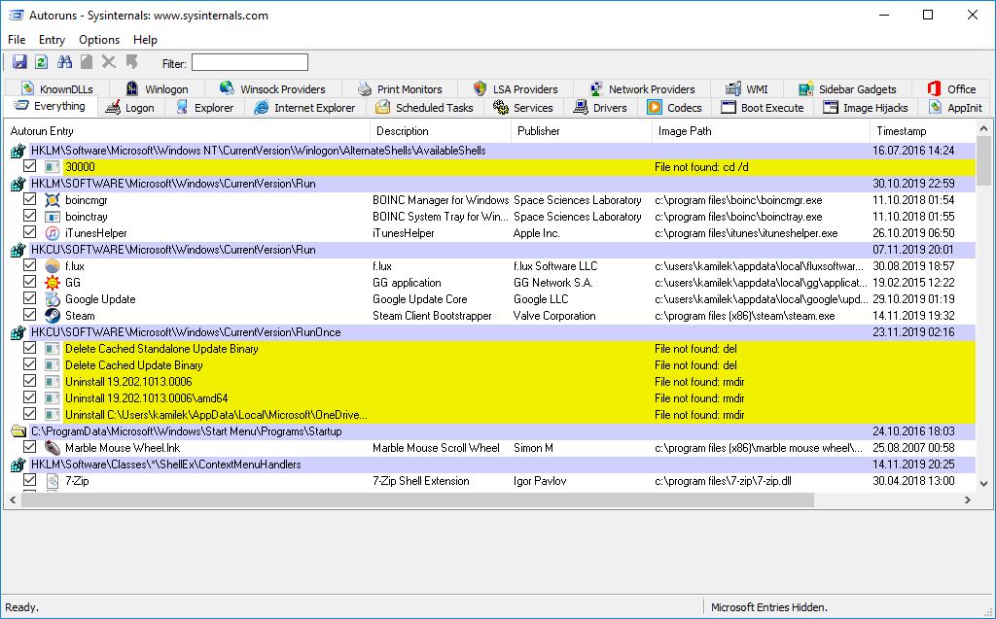This screenshot has height=619, width=996.
Task: Open the Options menu
Action: (99, 40)
